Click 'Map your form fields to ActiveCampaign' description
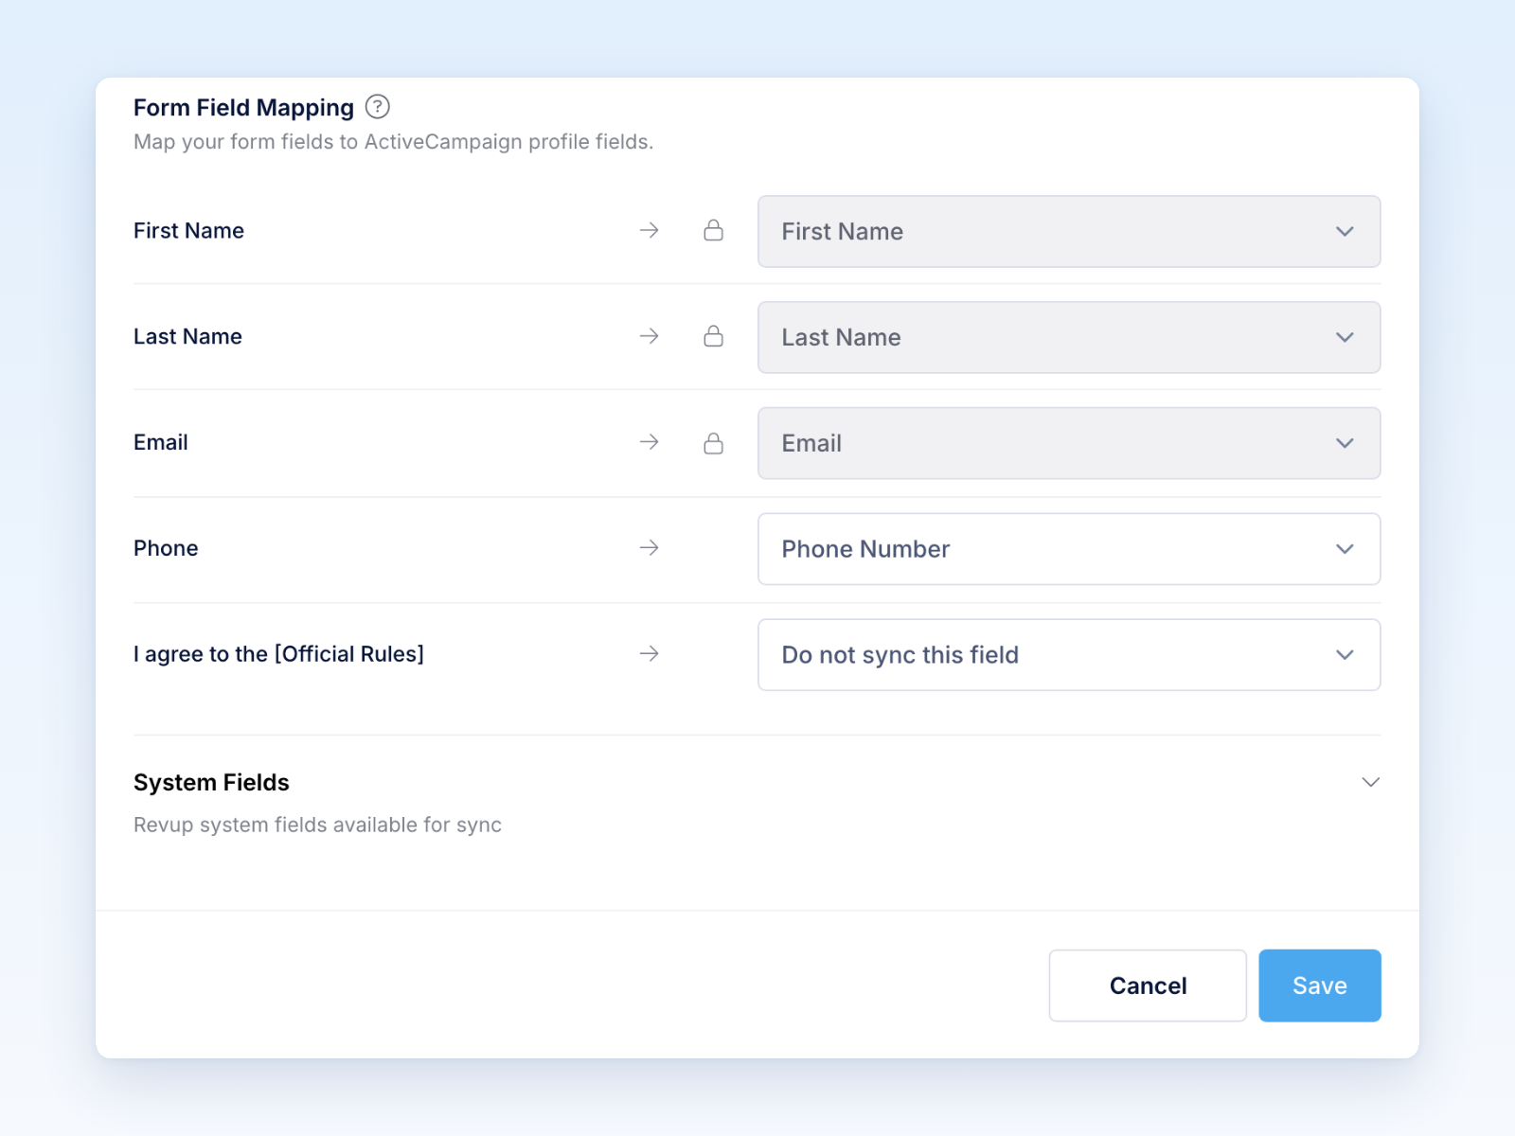Viewport: 1515px width, 1136px height. pyautogui.click(x=393, y=142)
